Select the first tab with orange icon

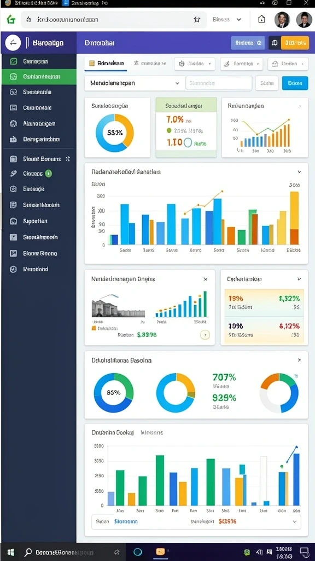click(x=106, y=64)
